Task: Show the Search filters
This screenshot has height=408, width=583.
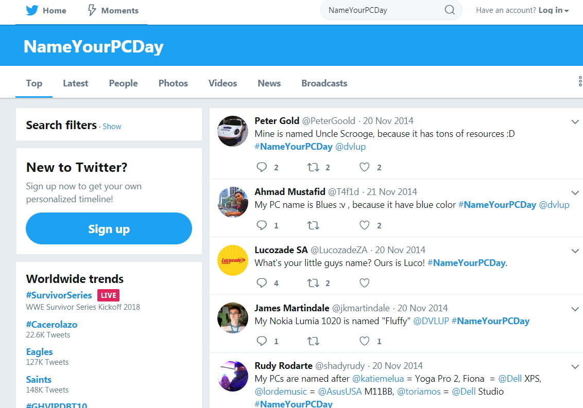Action: pos(112,127)
